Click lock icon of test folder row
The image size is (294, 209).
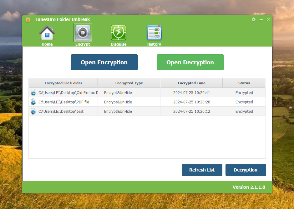tap(33, 112)
